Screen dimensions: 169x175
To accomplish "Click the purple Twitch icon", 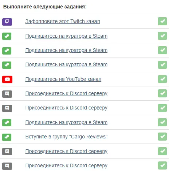I will pos(7,22).
